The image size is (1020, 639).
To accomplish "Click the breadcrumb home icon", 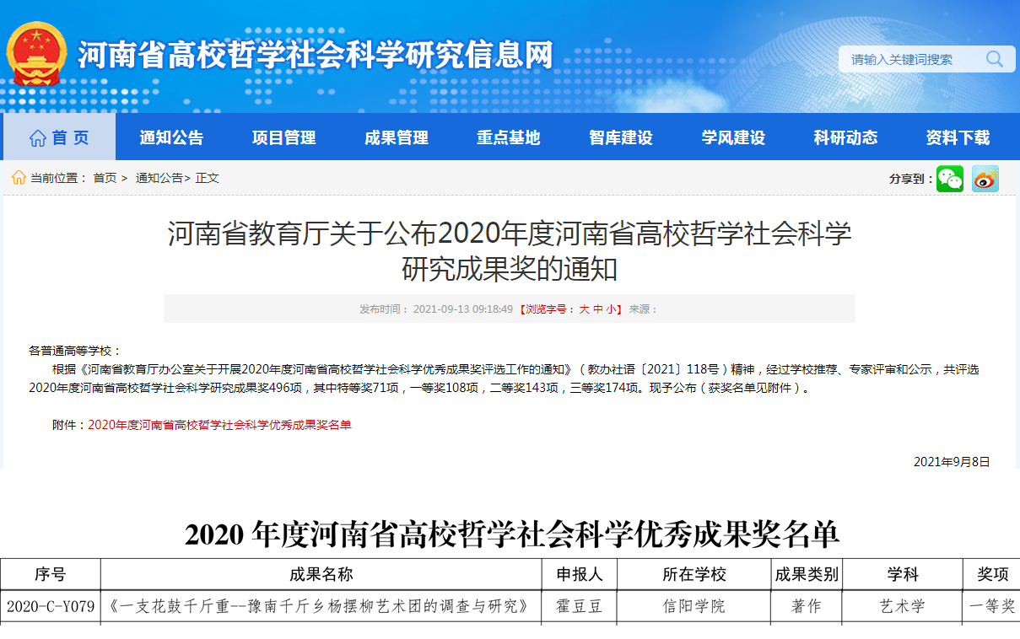I will 19,178.
